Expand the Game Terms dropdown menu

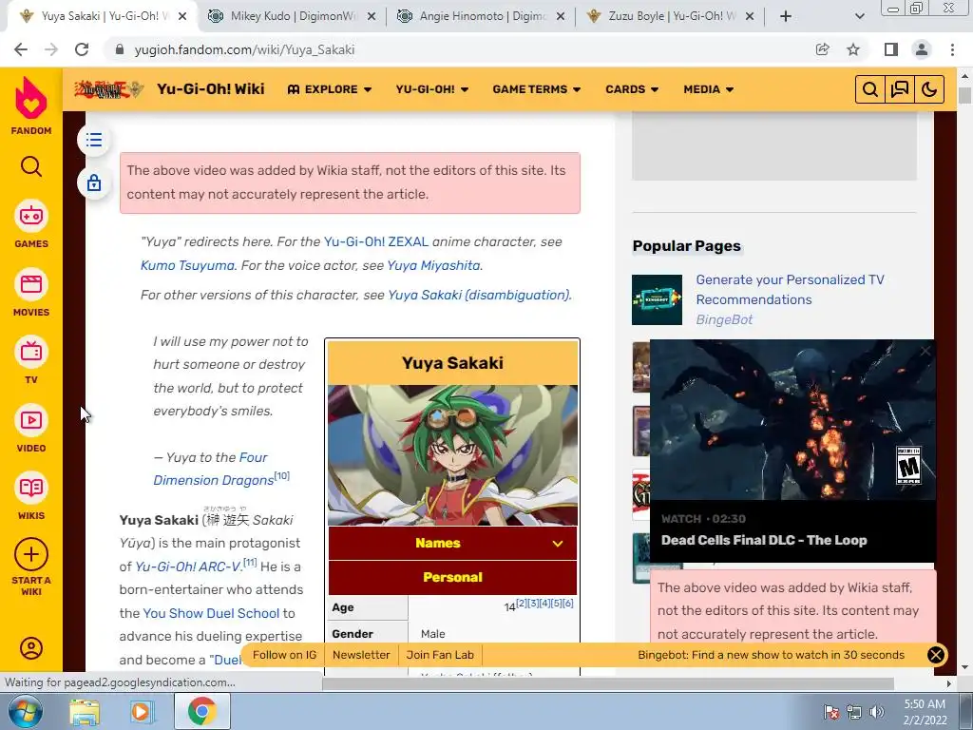coord(537,89)
